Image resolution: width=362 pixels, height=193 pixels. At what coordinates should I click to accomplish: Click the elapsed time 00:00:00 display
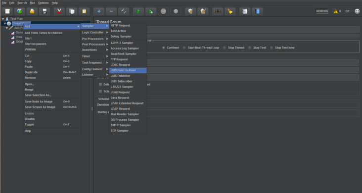tap(322, 11)
